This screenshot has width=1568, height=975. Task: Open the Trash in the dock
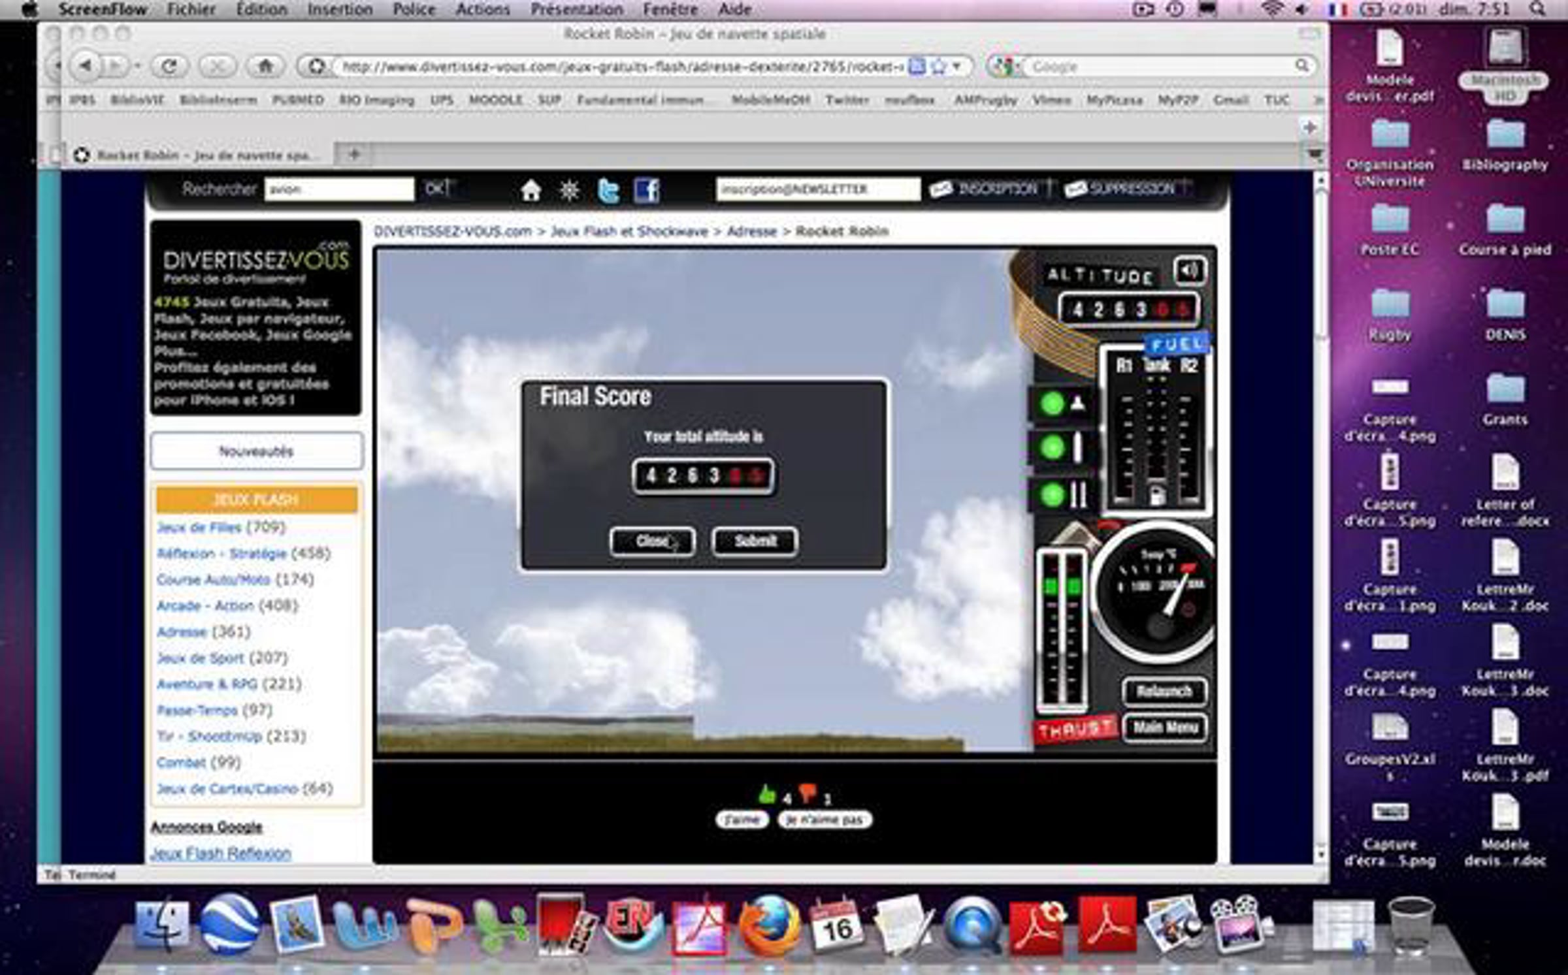click(x=1411, y=926)
